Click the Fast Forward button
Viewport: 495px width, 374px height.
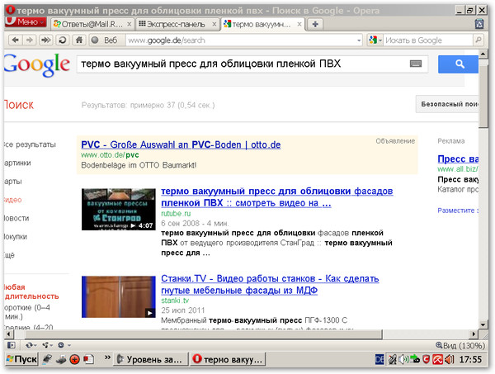pos(45,40)
